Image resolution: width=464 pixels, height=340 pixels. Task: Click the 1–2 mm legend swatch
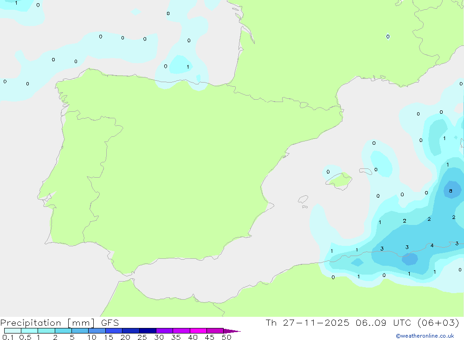click(x=46, y=331)
